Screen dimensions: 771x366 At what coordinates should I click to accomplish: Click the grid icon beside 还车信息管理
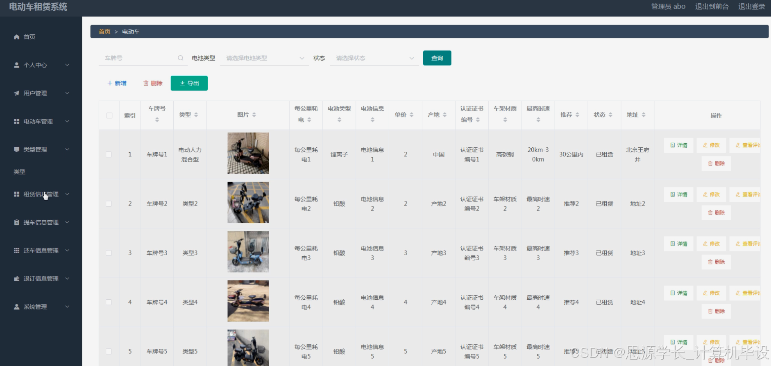[16, 251]
